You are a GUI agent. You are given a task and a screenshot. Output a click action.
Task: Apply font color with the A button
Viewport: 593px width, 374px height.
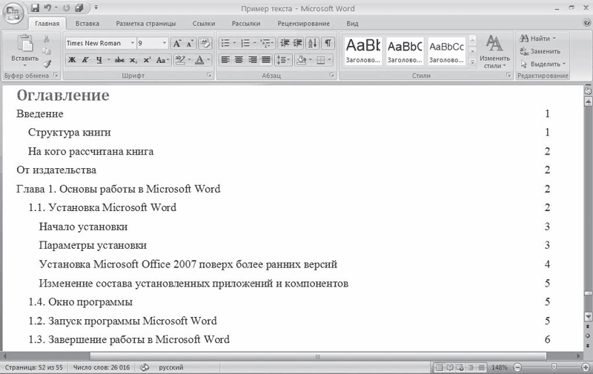point(199,60)
